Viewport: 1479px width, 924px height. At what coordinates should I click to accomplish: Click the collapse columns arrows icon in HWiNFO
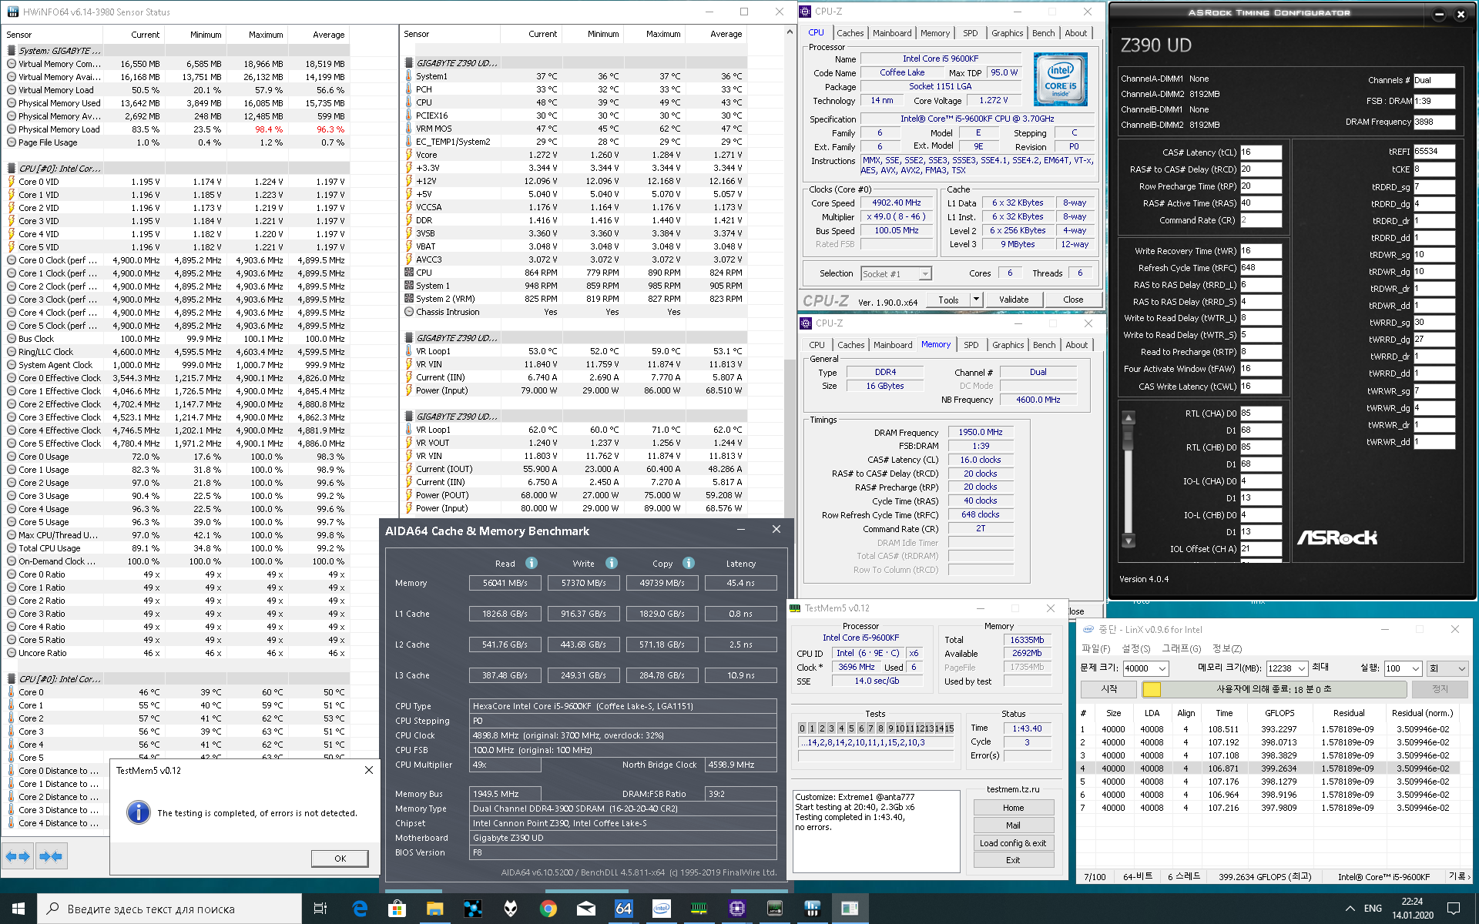(x=51, y=856)
